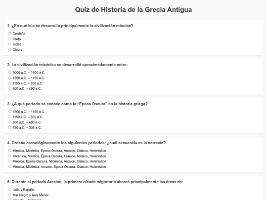The image size is (267, 200).
Task: Click question 5 text about periodo Arcaico
Action: pos(95,182)
